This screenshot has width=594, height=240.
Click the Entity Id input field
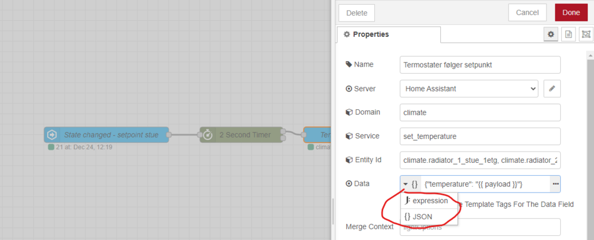pyautogui.click(x=480, y=160)
